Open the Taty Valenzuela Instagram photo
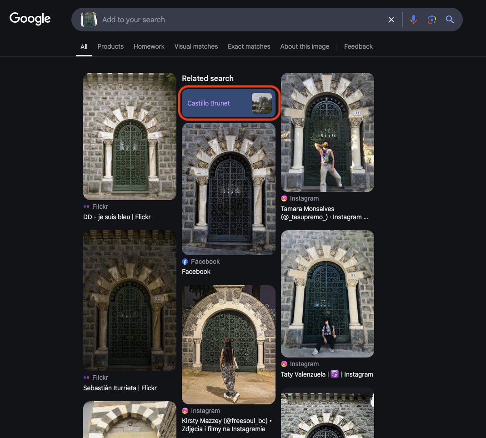 327,293
